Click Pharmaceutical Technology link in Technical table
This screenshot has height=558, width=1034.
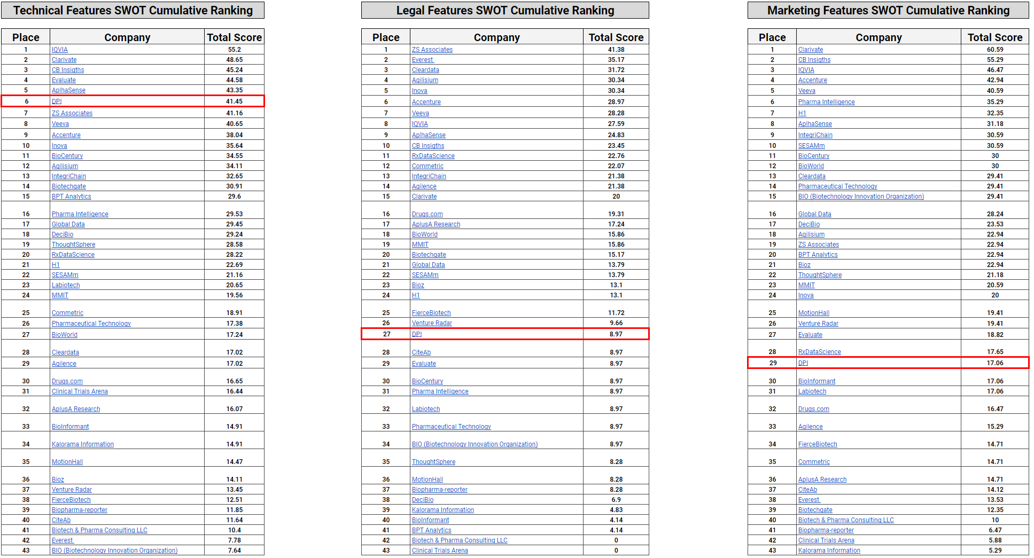(91, 324)
